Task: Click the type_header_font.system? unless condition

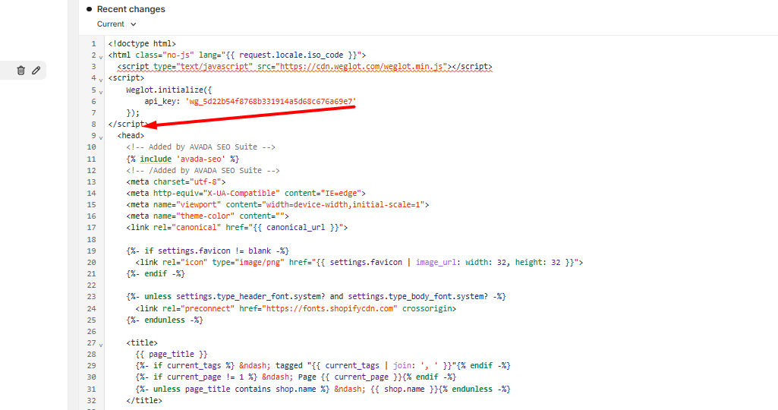Action: pos(316,296)
